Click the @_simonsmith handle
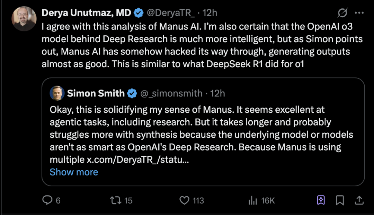374x215 pixels. click(171, 93)
